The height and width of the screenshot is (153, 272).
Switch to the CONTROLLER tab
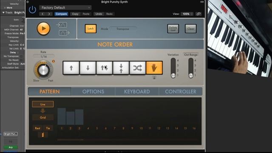pyautogui.click(x=181, y=91)
